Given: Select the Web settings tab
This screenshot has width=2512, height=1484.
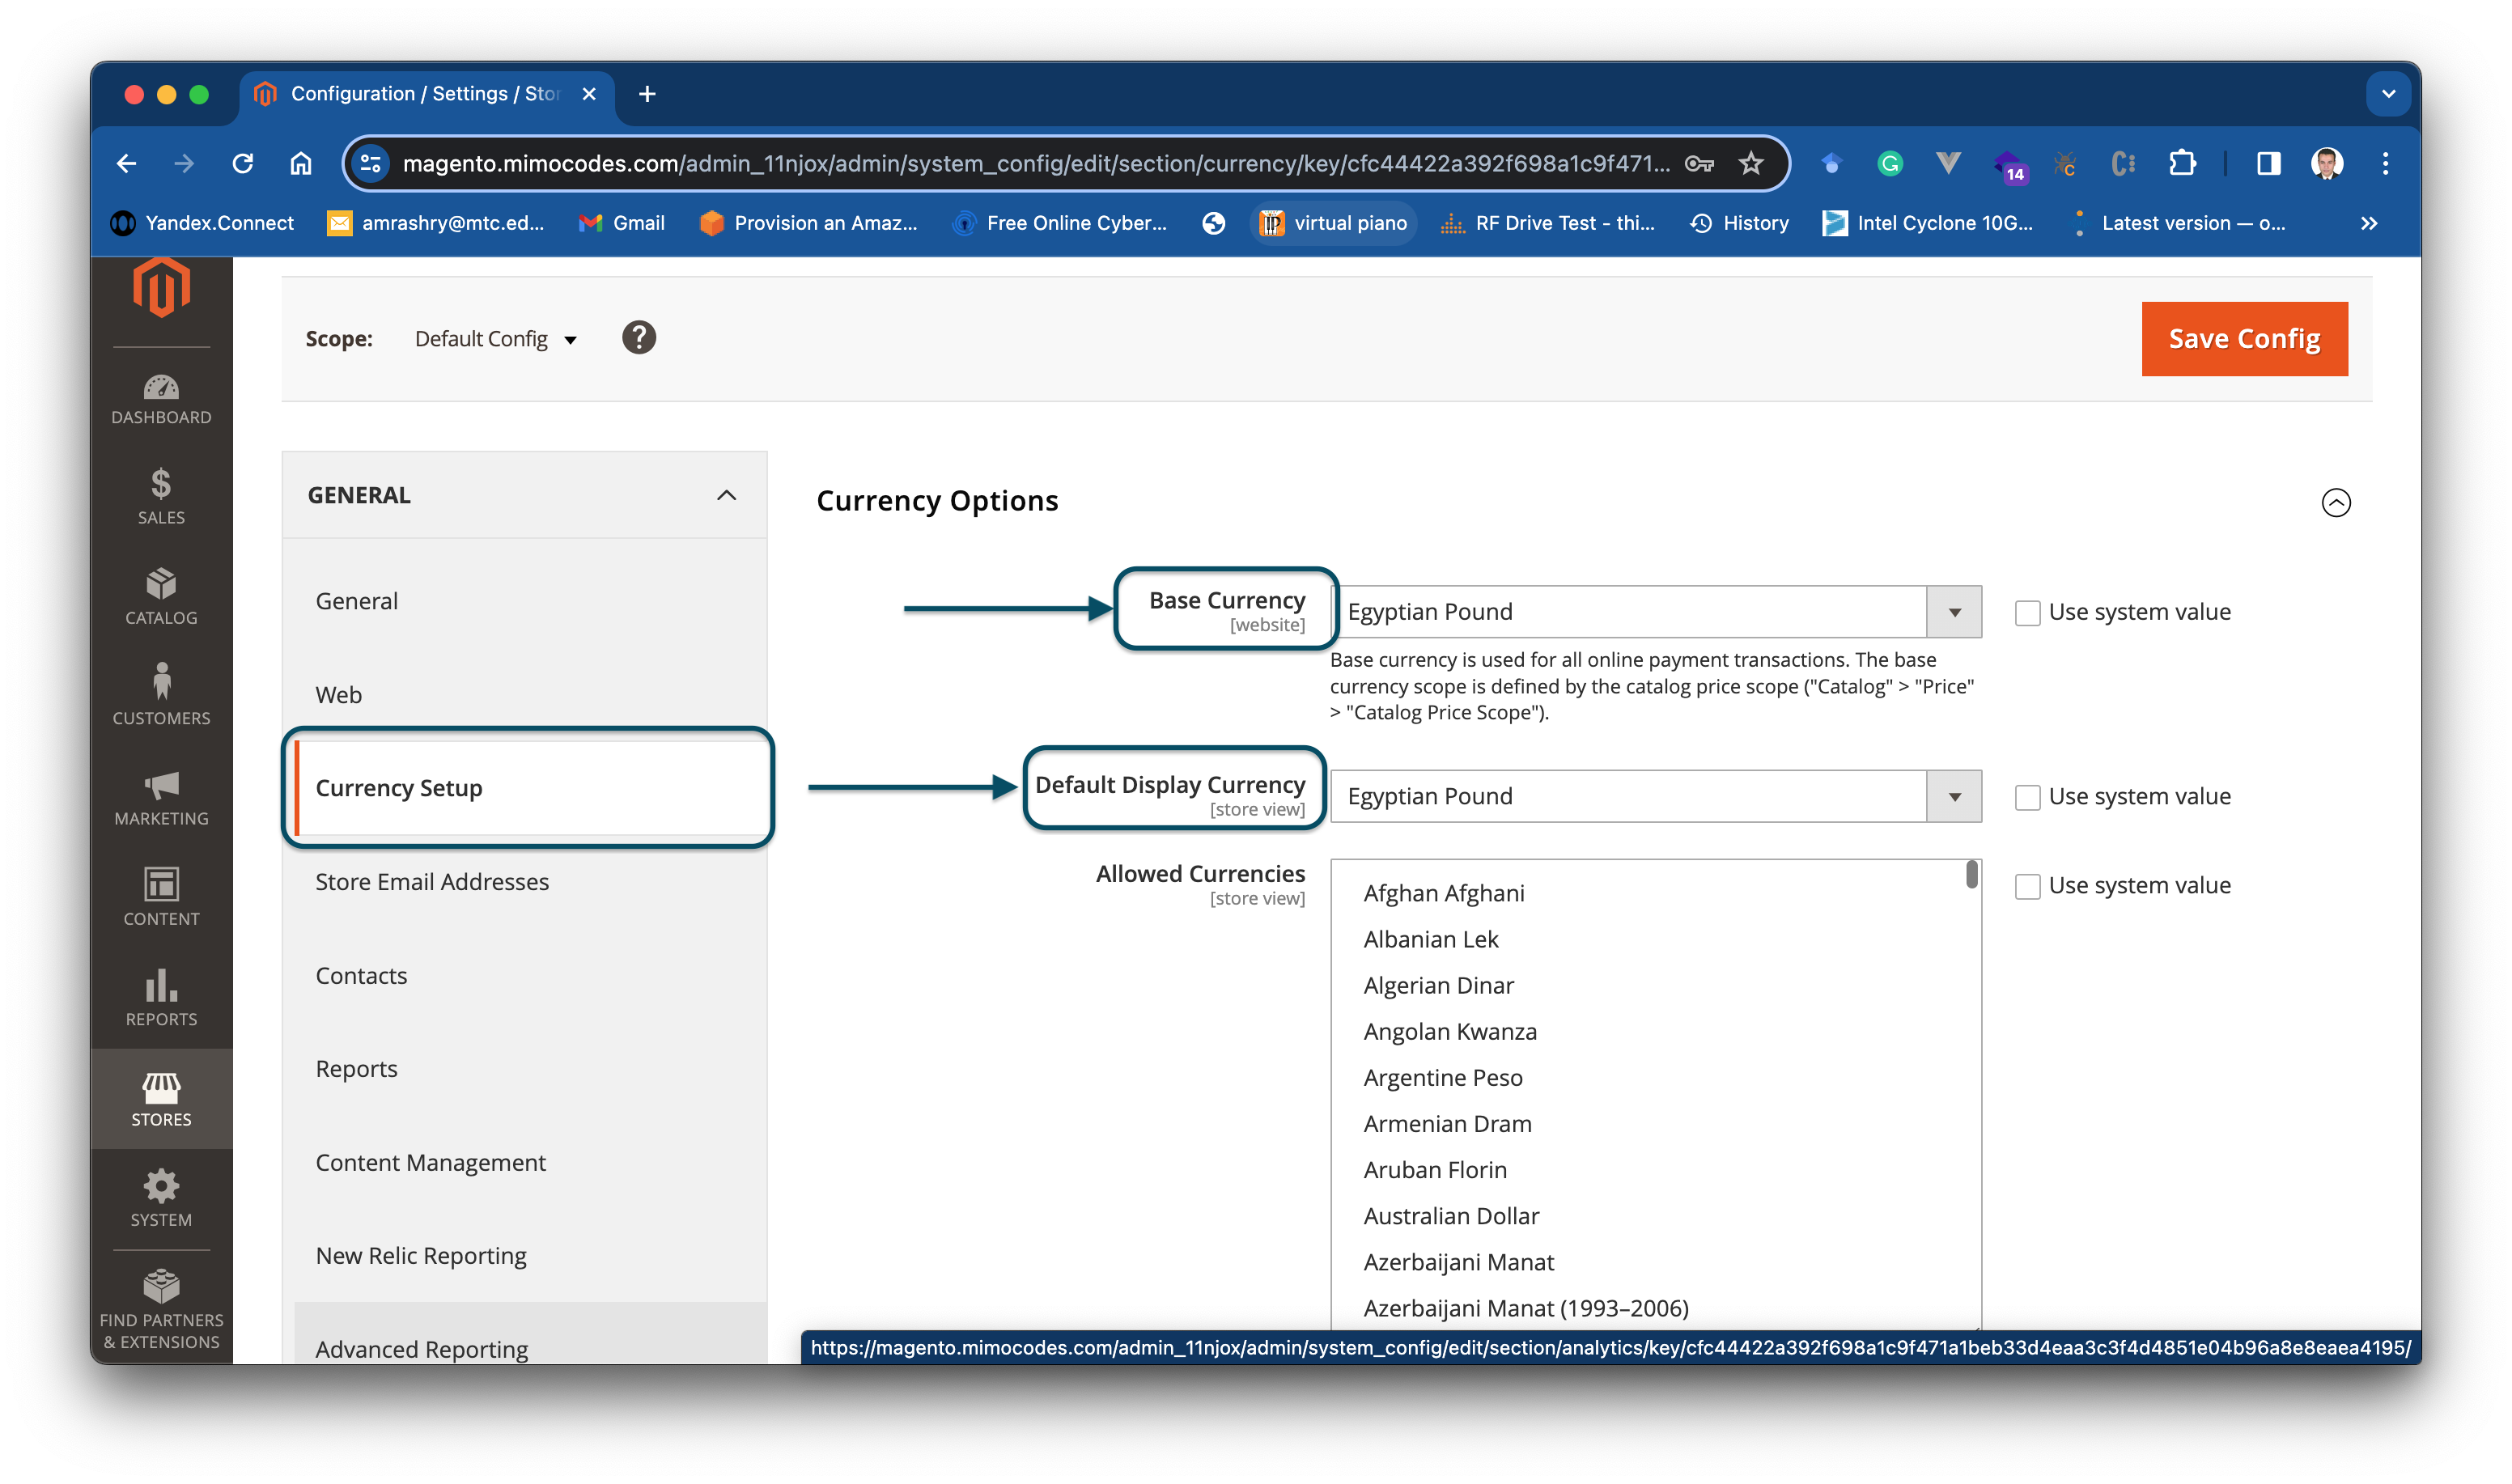Looking at the screenshot, I should point(339,695).
